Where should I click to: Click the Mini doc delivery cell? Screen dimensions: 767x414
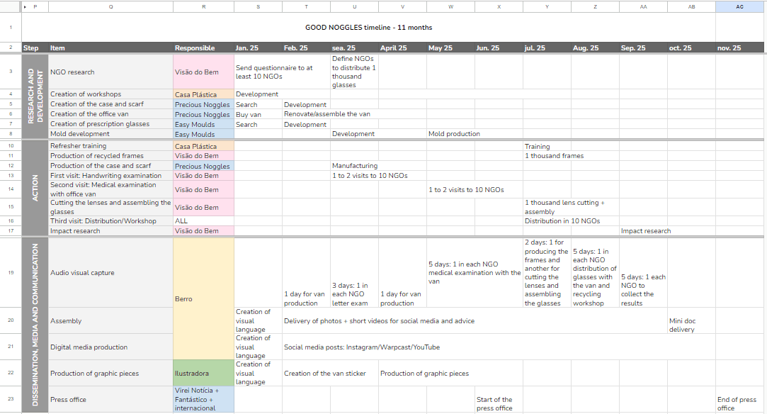pos(691,325)
